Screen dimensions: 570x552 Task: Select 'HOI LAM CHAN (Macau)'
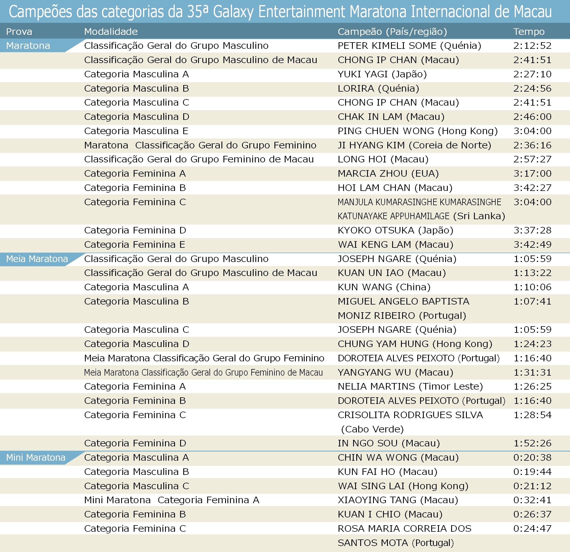pyautogui.click(x=395, y=188)
